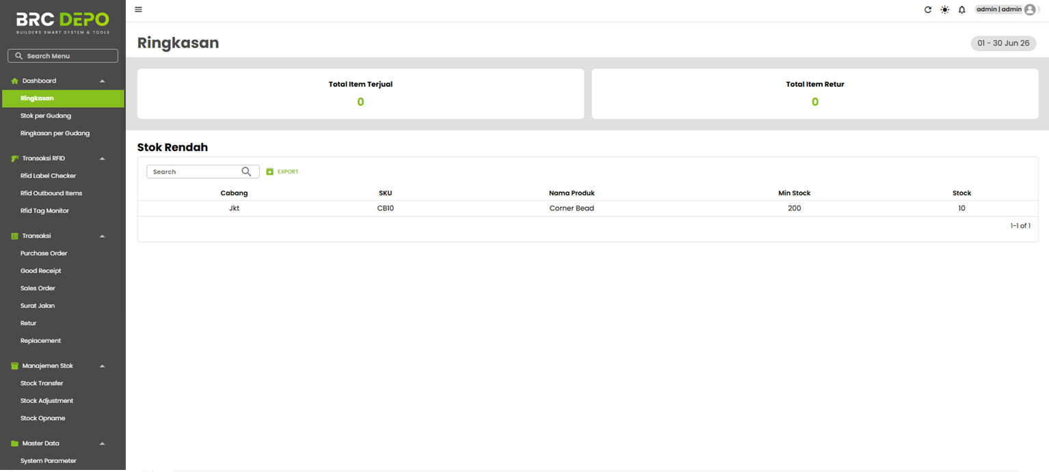Screen dimensions: 1049x472
Task: Open the notifications bell
Action: point(961,10)
